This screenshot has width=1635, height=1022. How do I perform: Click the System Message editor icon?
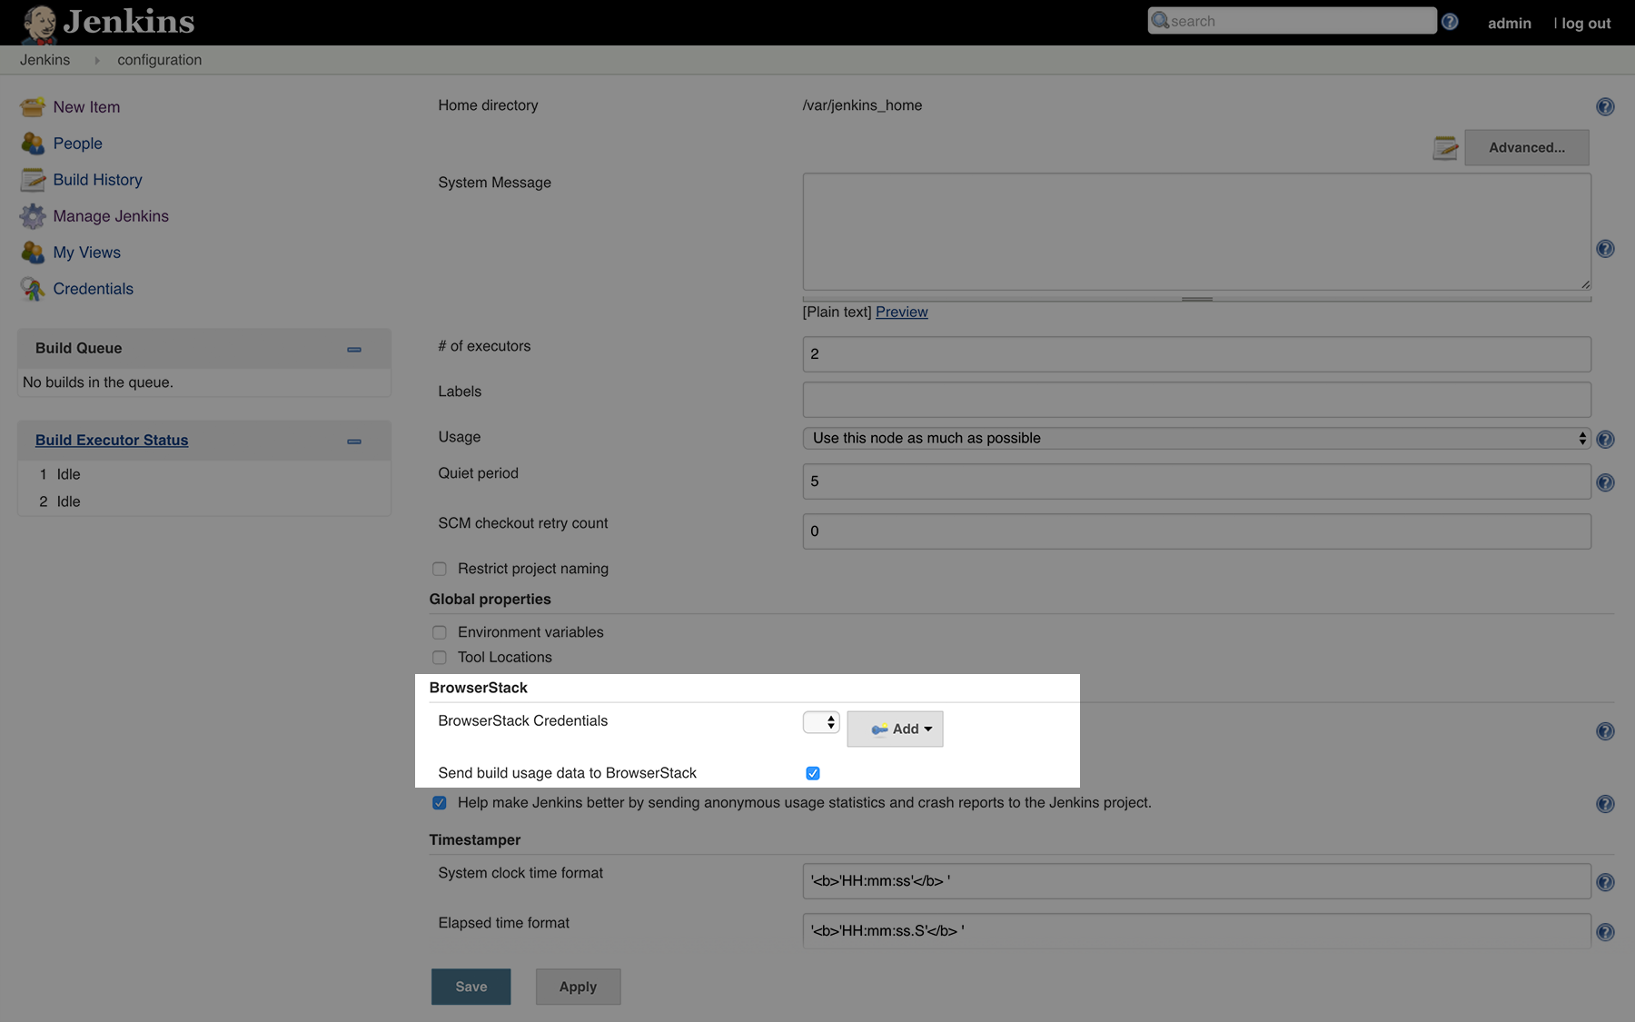point(1445,147)
